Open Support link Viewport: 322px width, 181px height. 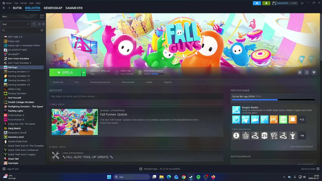click(x=168, y=82)
